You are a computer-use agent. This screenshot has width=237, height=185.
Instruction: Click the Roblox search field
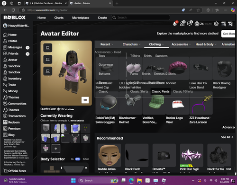coord(141,18)
